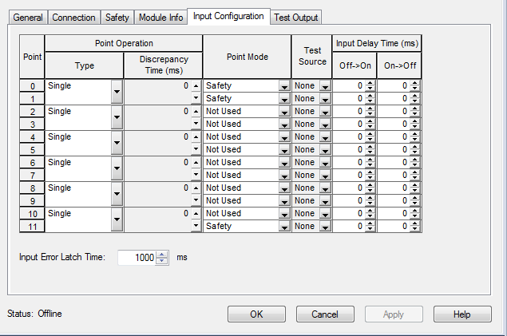This screenshot has width=507, height=336.
Task: Decrease On->Off delay for point 3
Action: [415, 127]
